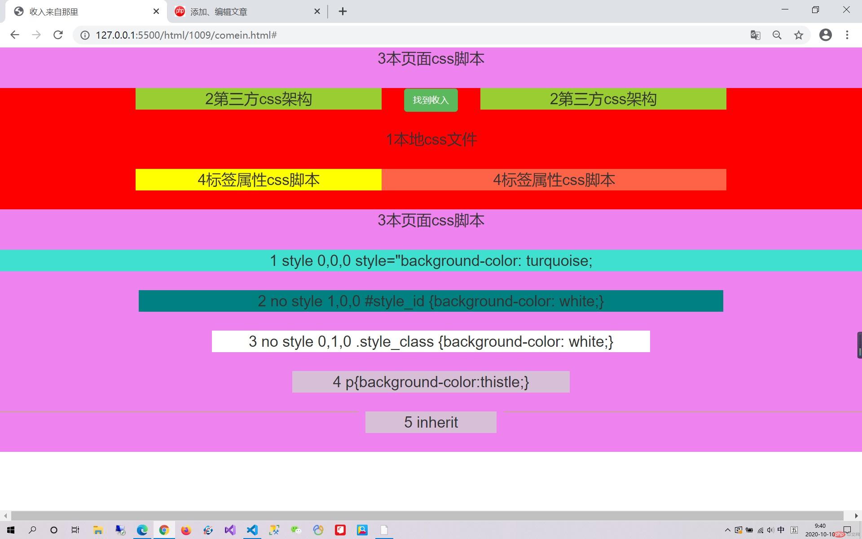Open the Chrome profile avatar
The height and width of the screenshot is (539, 862).
tap(826, 35)
